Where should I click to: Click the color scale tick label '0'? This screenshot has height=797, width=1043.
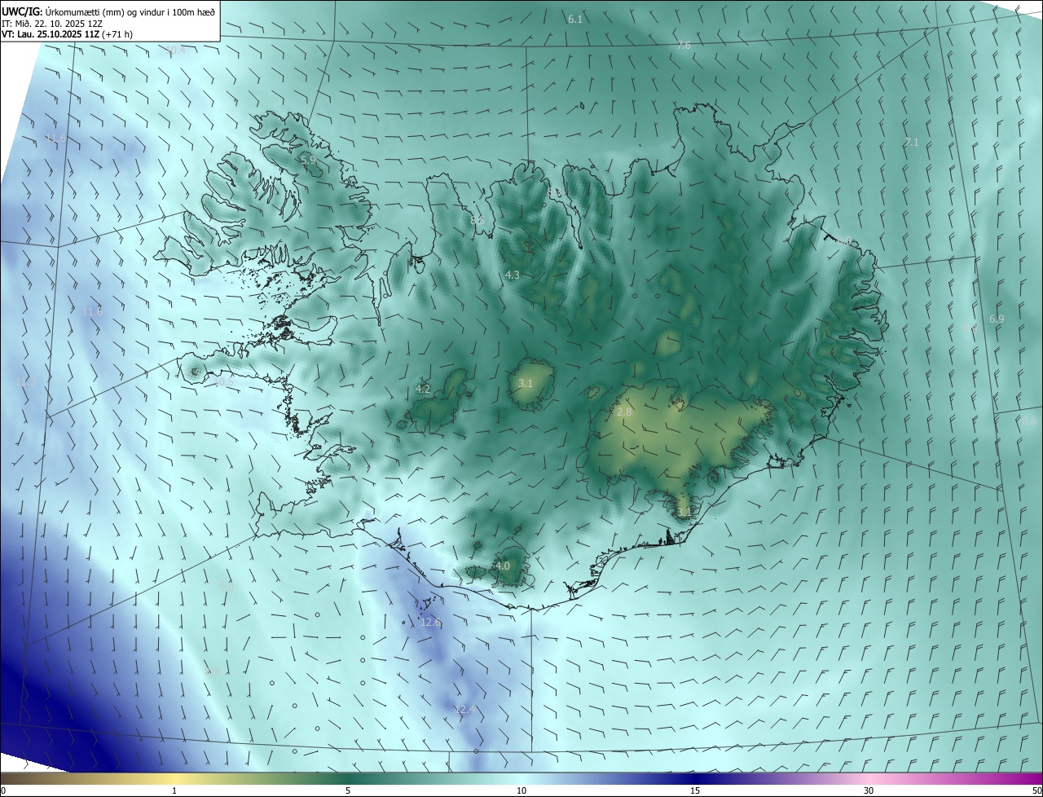3,790
